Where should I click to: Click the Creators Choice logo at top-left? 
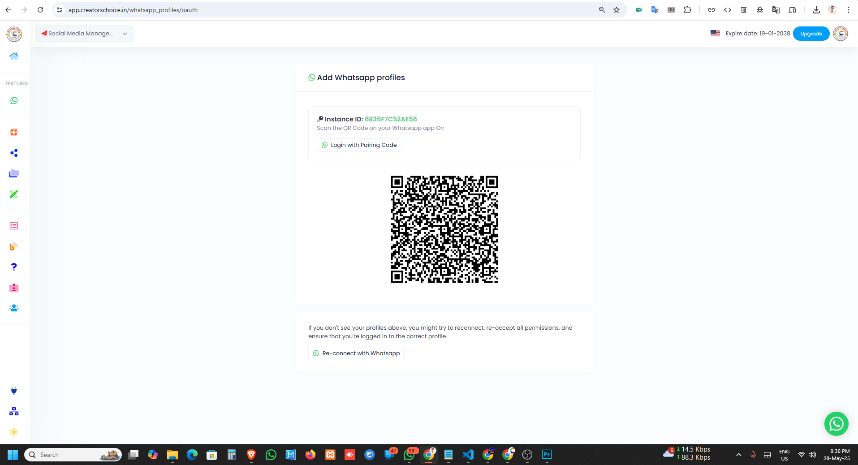pos(14,34)
